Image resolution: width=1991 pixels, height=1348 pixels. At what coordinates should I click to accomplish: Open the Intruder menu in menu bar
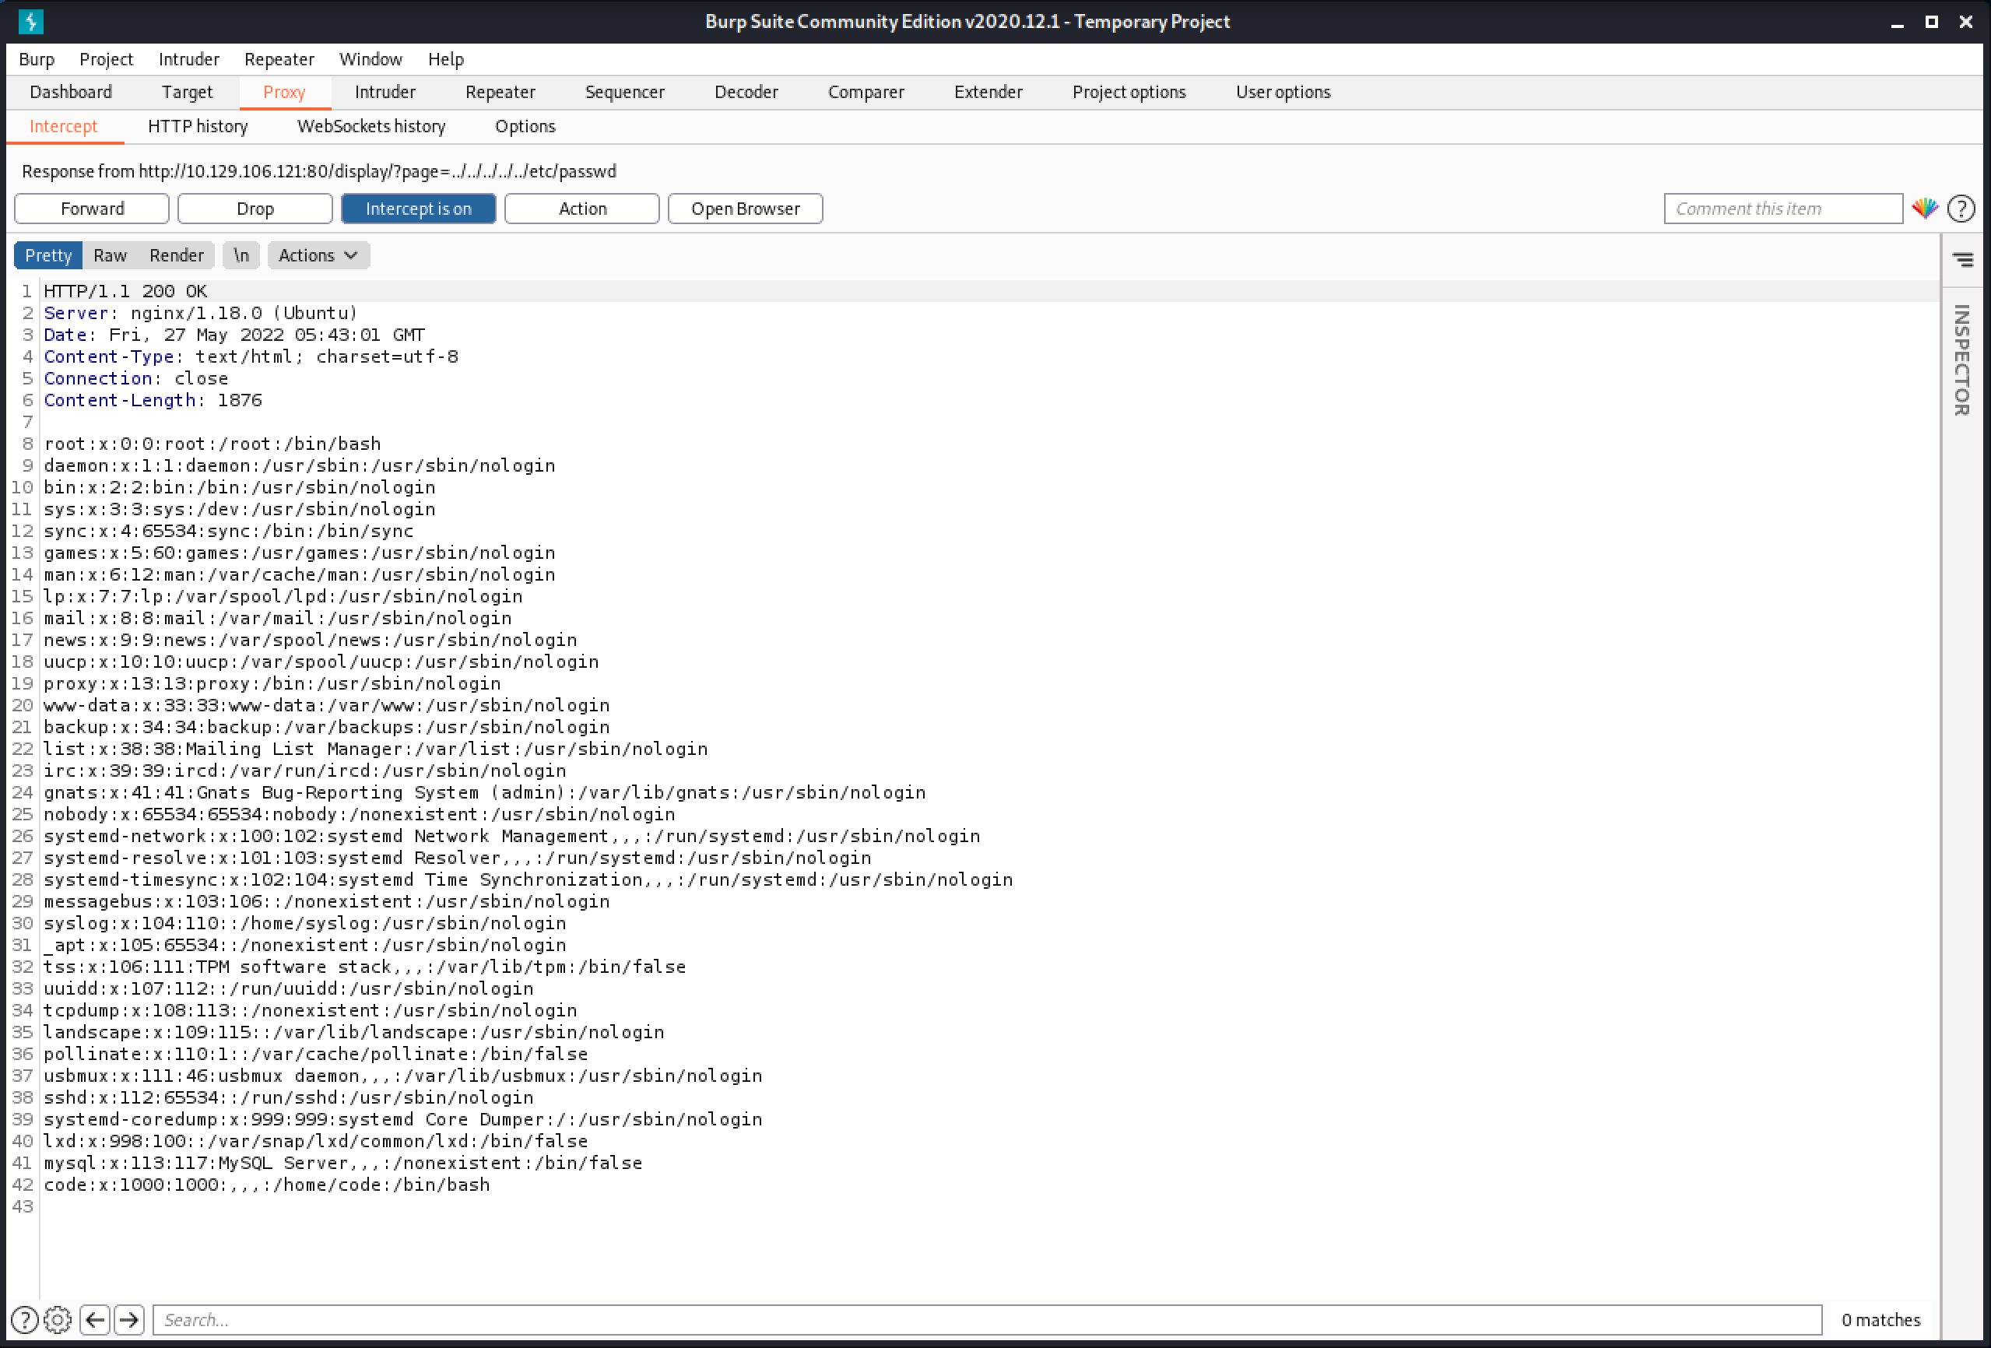pos(188,59)
